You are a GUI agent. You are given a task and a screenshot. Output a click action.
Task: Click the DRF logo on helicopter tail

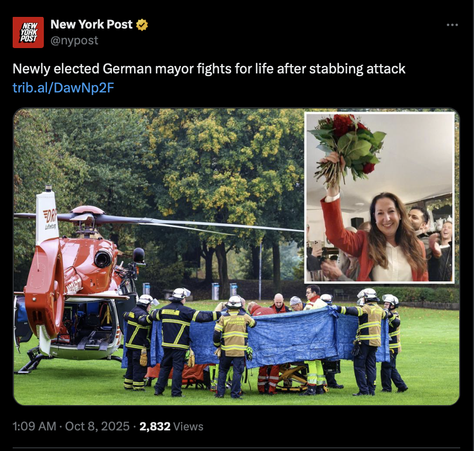click(x=50, y=215)
